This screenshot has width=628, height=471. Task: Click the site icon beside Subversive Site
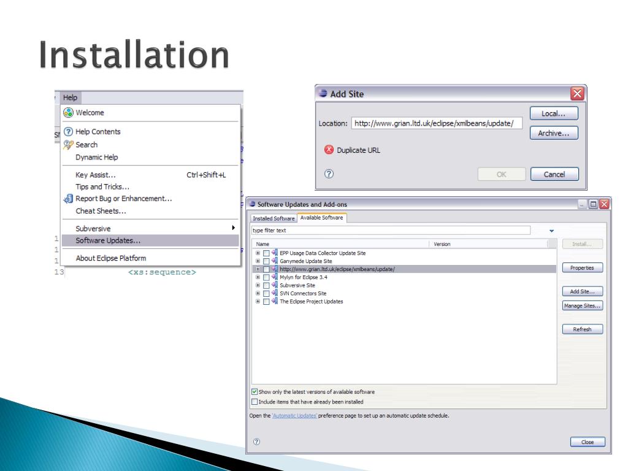pyautogui.click(x=274, y=285)
